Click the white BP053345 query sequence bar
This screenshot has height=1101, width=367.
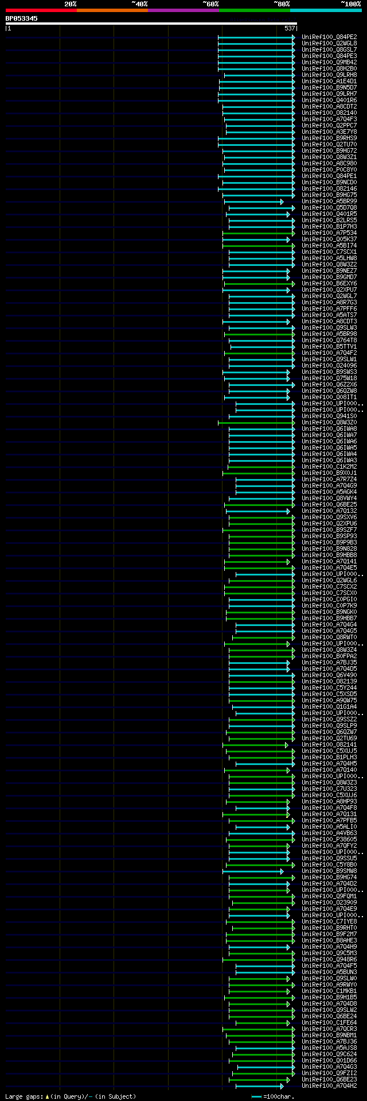[151, 24]
